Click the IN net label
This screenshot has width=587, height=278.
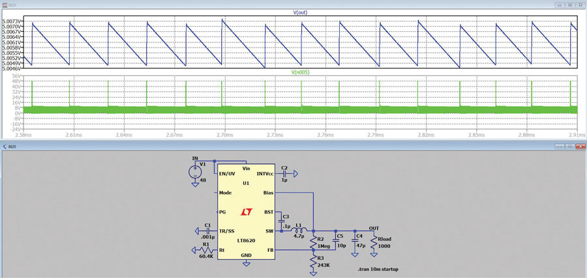tap(194, 158)
